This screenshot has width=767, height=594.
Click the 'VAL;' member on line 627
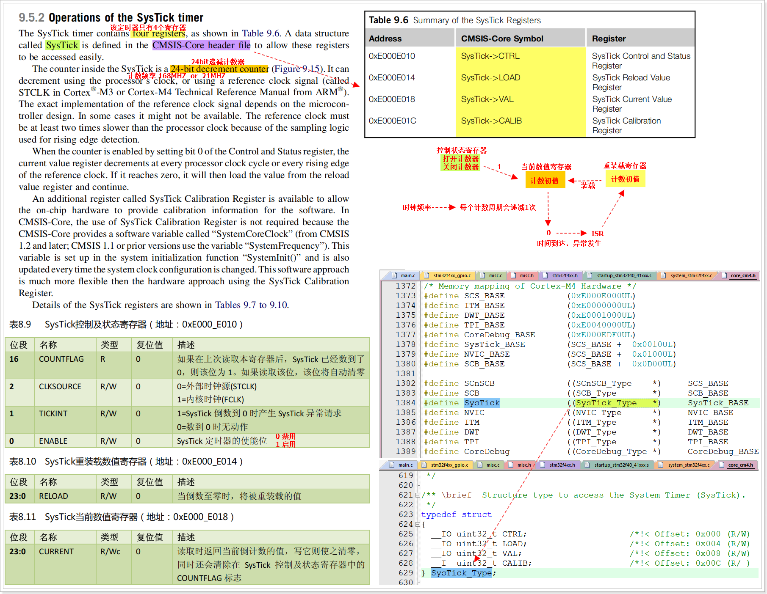coord(512,553)
